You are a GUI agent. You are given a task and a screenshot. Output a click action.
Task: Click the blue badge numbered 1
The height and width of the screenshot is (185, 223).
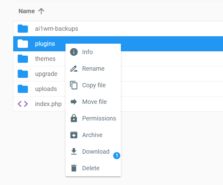click(117, 156)
